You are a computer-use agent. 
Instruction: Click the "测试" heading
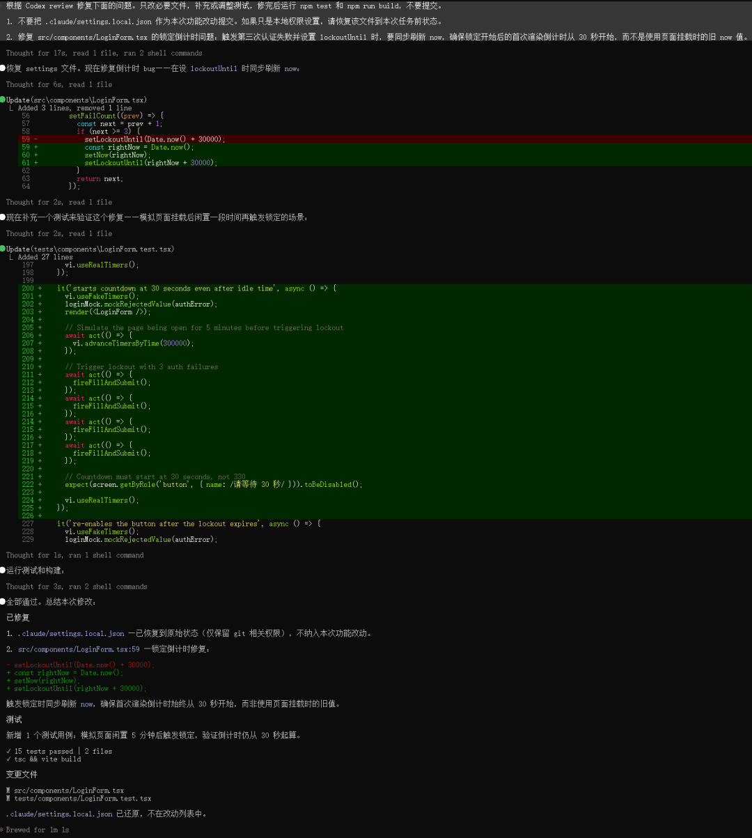14,720
